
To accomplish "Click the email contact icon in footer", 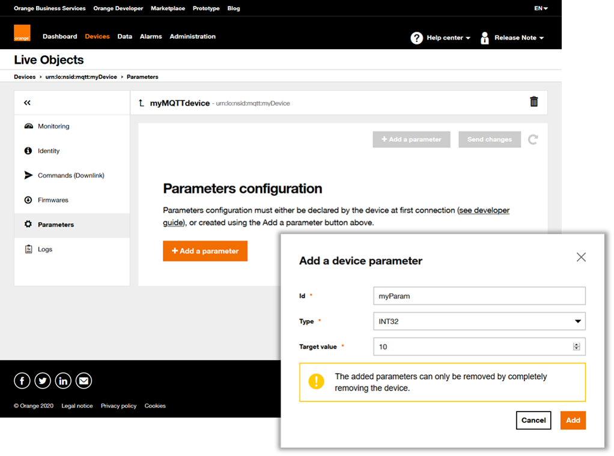I will pos(84,381).
